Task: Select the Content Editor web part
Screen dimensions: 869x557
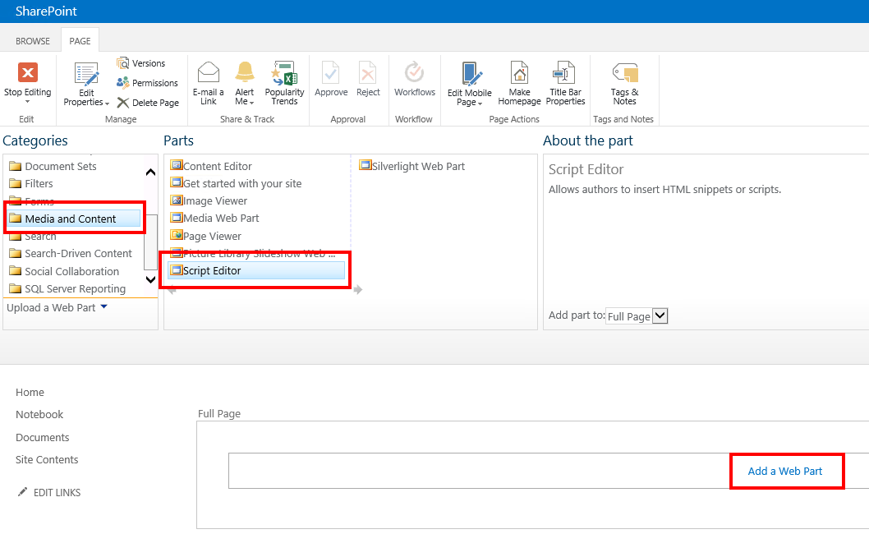Action: pos(211,166)
